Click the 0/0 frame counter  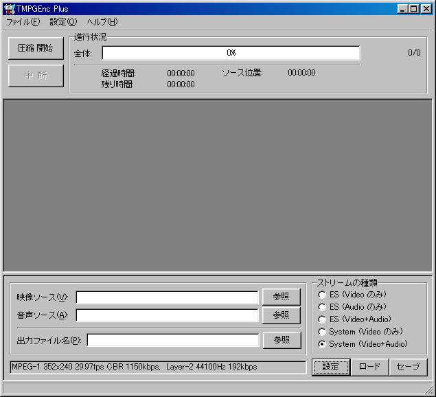click(x=414, y=53)
